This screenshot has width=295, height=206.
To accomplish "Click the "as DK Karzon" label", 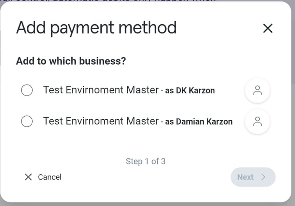I will 190,91.
